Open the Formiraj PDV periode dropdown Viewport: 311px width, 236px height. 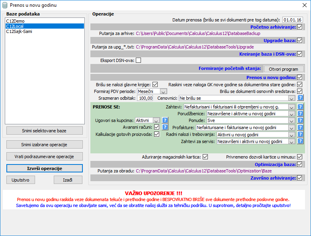coord(164,91)
